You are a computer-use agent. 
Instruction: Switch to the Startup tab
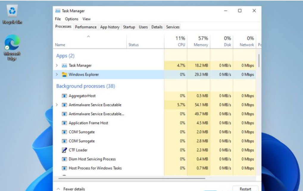[x=129, y=27]
